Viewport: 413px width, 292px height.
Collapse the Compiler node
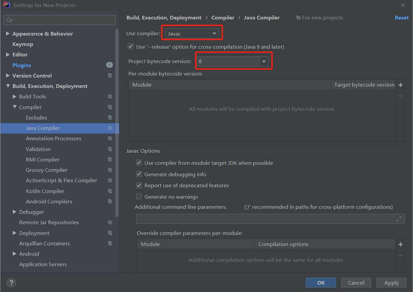14,107
